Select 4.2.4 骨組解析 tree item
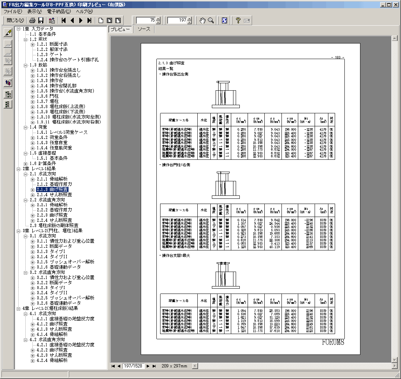The height and width of the screenshot is (379, 401). pyautogui.click(x=52, y=360)
